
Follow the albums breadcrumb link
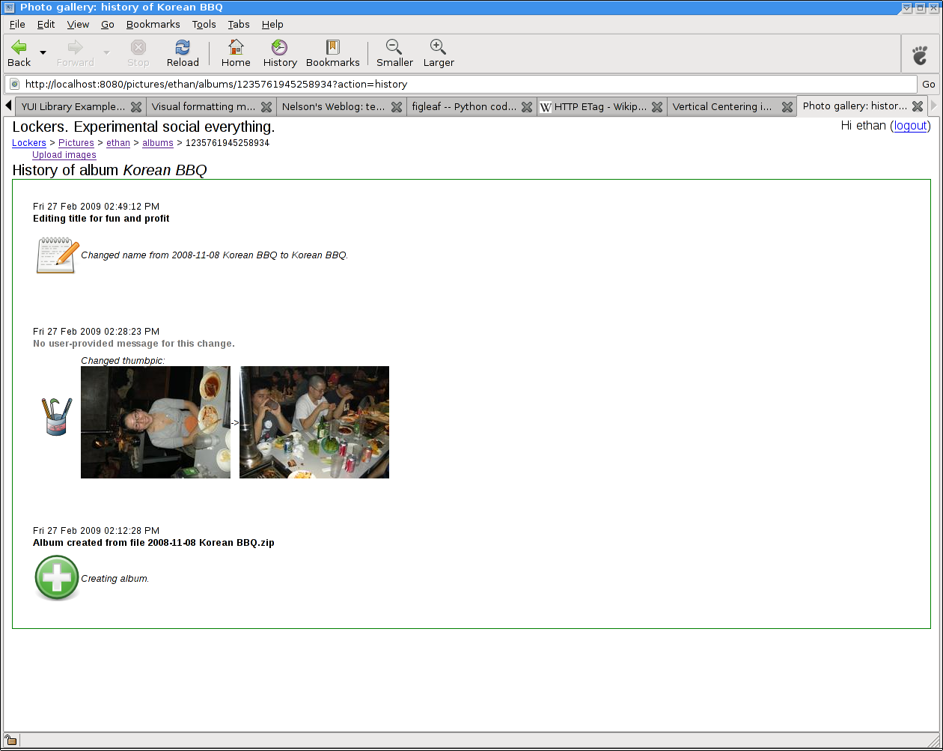(x=158, y=143)
